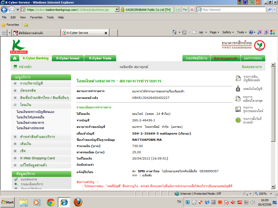This screenshot has width=278, height=208.
Task: Open Windows Explorer folder in taskbar
Action: (24, 203)
